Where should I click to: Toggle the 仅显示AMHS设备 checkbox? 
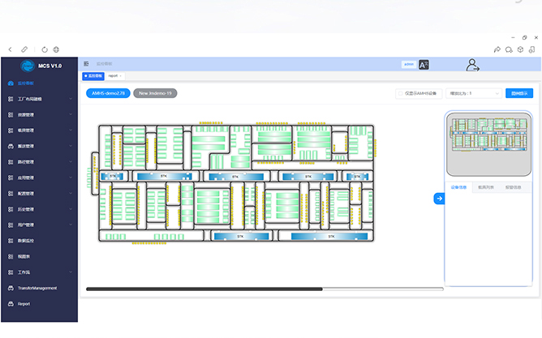(400, 93)
